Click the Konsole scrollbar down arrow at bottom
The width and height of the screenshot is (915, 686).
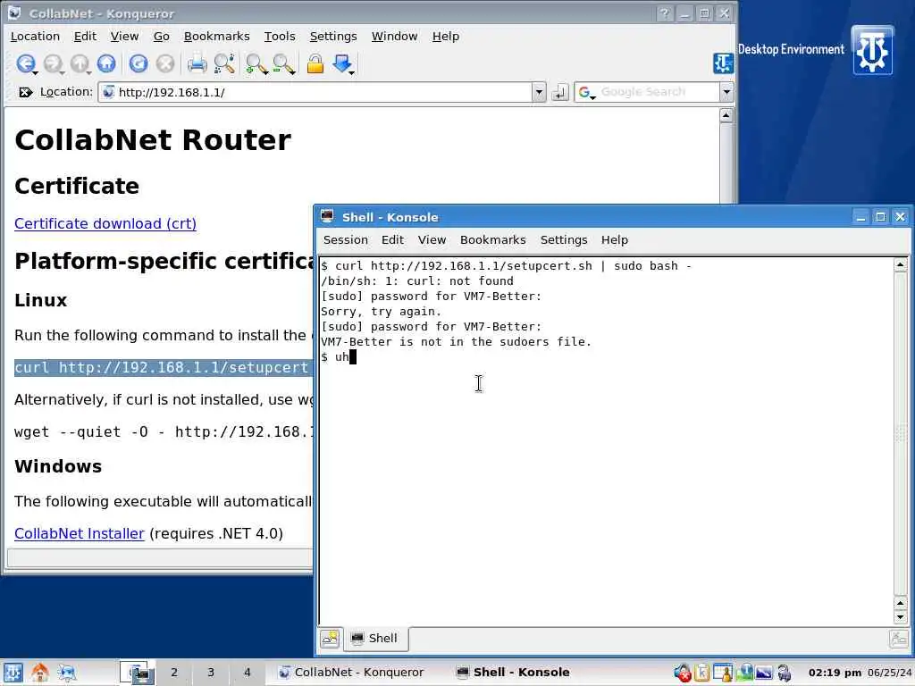pyautogui.click(x=901, y=617)
